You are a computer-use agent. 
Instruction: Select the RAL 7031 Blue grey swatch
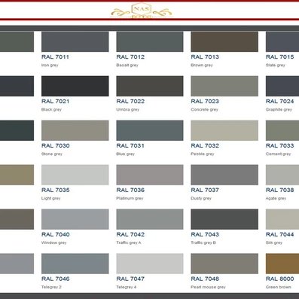point(150,130)
